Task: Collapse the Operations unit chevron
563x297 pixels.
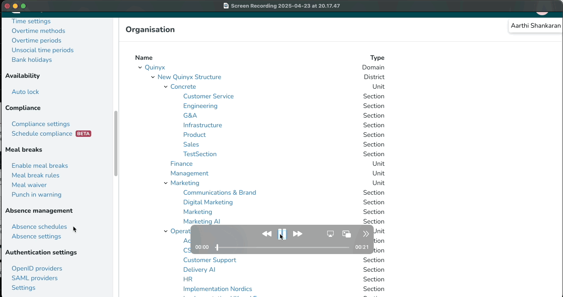Action: click(x=166, y=231)
